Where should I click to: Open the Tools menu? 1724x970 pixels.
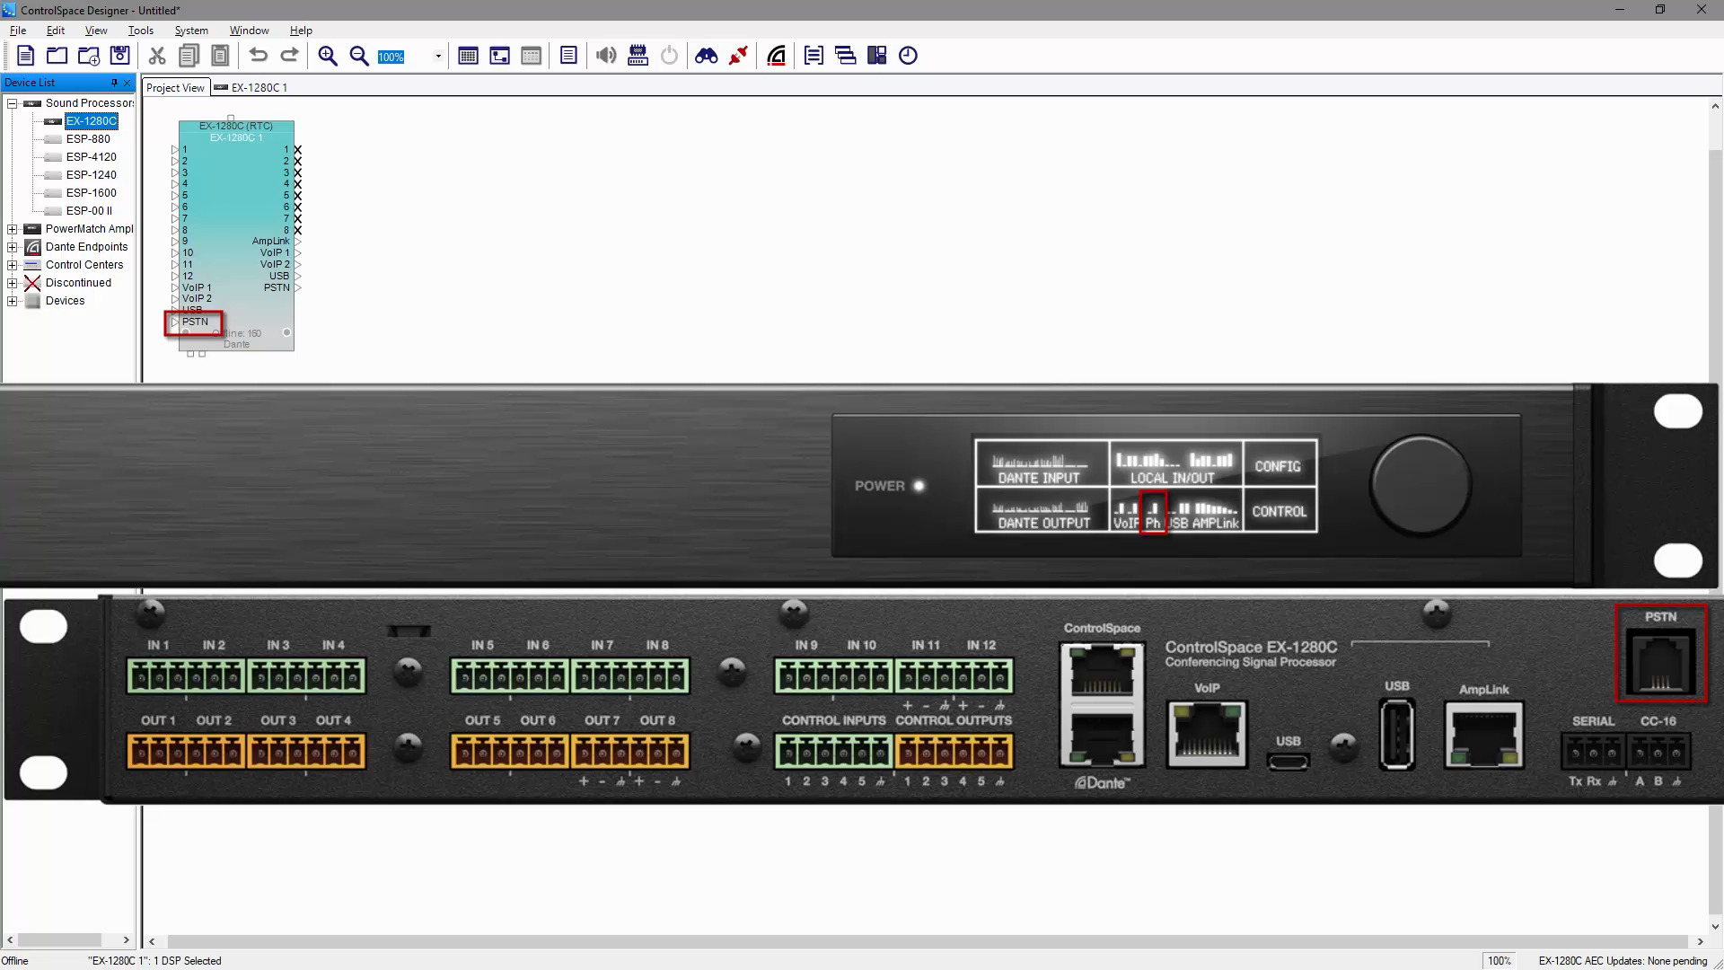[x=141, y=31]
